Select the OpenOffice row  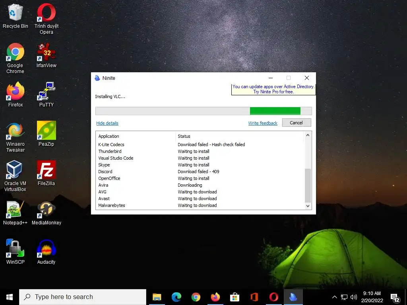(x=200, y=178)
